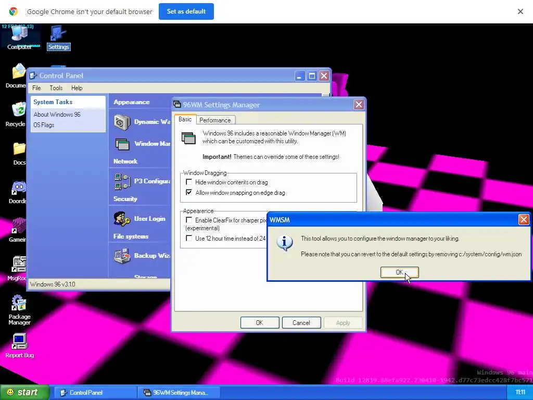Open the start menu

(24, 392)
